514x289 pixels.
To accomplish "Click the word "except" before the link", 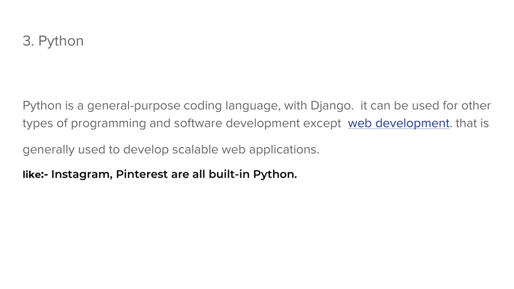I will pos(322,123).
